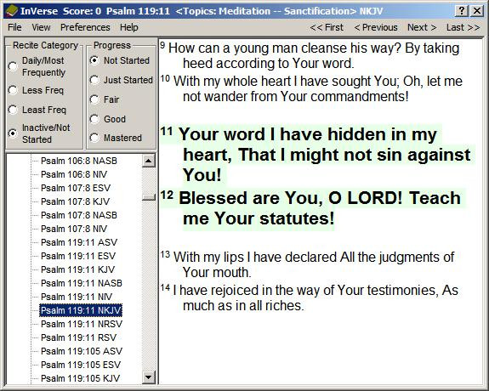
Task: Open Psalm 119:11 NASB
Action: [x=82, y=283]
